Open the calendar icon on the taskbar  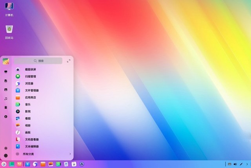pos(74,164)
